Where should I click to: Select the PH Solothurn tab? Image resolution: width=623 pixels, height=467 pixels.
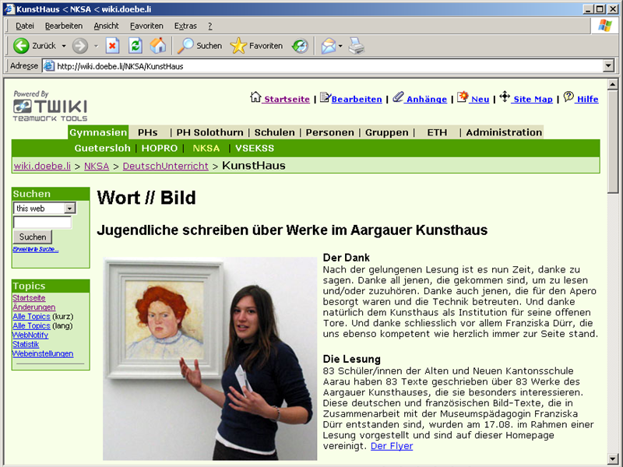coord(209,132)
